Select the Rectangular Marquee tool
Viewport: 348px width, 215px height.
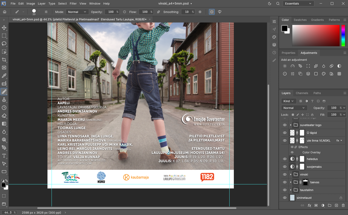pyautogui.click(x=4, y=36)
